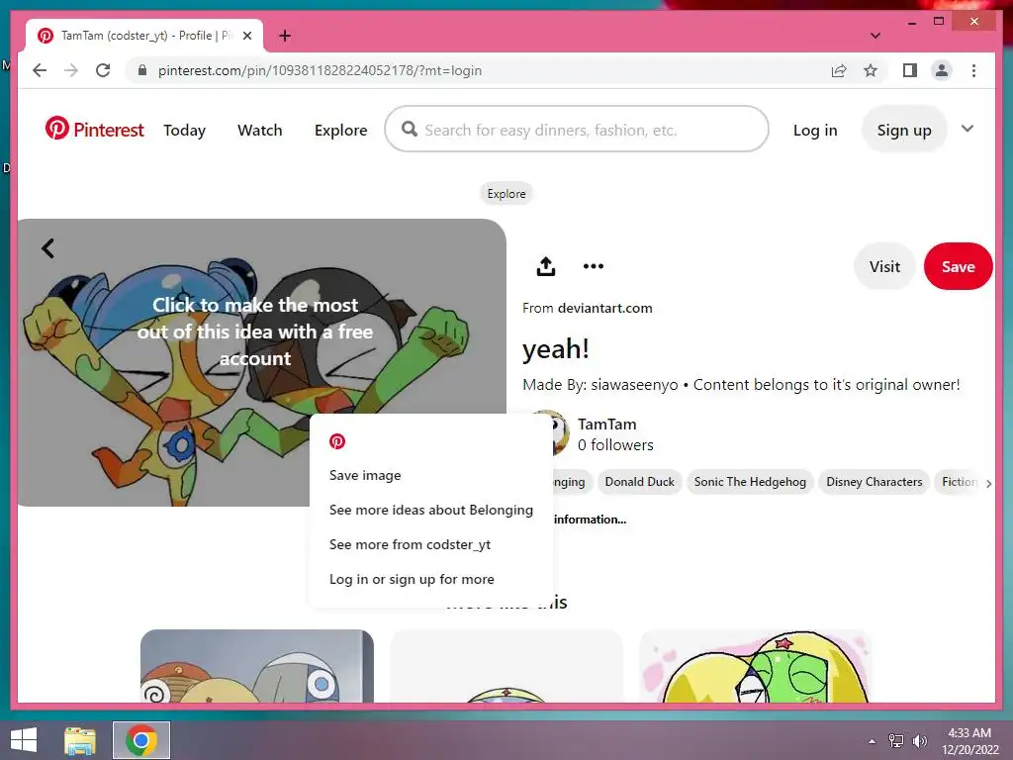Reload the page with the refresh icon

(103, 70)
